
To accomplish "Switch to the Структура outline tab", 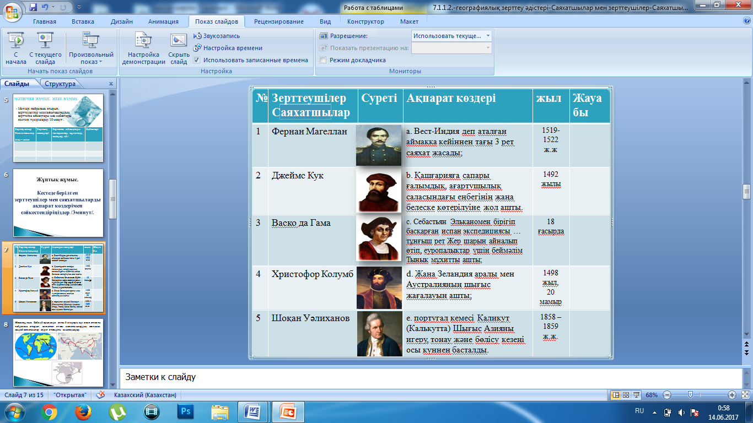I will tap(60, 84).
